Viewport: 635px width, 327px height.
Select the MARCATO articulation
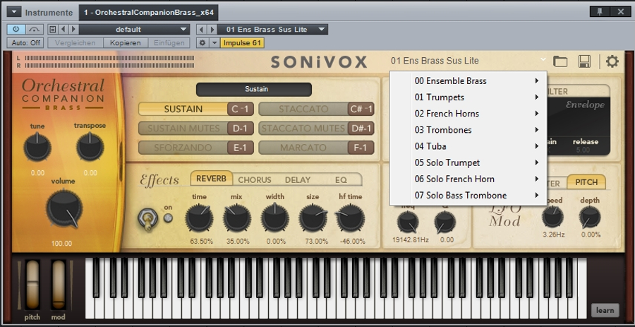303,148
